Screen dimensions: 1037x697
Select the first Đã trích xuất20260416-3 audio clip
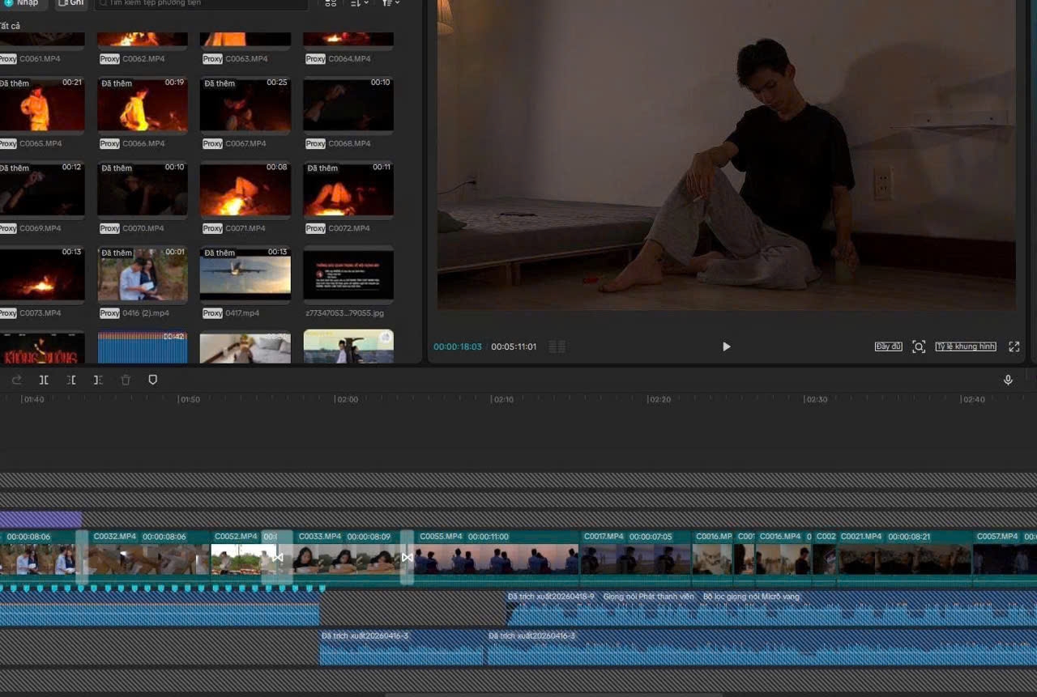tap(403, 648)
